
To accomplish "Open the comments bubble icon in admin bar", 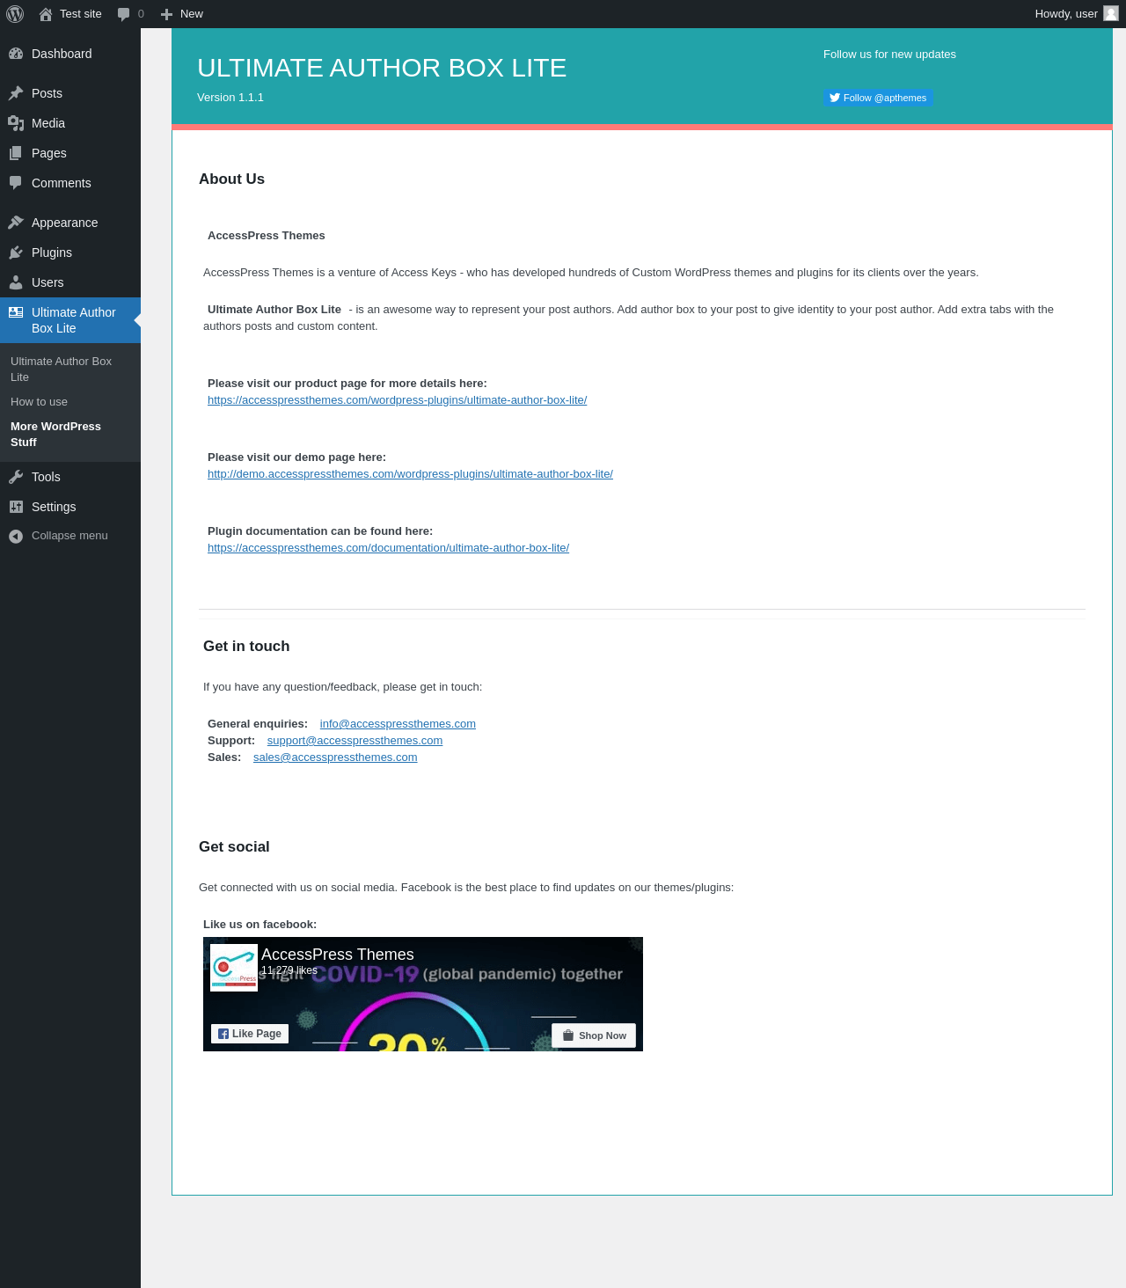I will pyautogui.click(x=124, y=14).
